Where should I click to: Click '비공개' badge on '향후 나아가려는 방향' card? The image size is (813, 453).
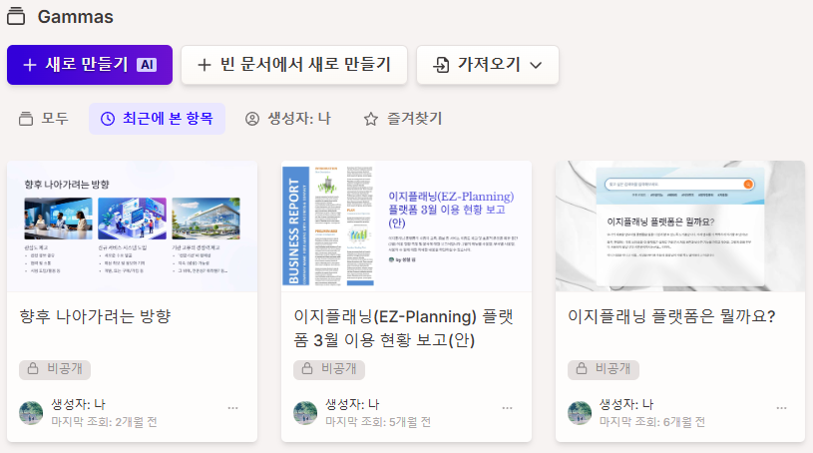click(x=56, y=369)
